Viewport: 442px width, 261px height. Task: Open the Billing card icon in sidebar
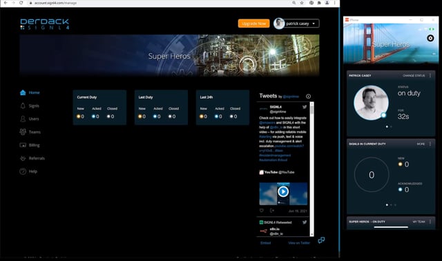pyautogui.click(x=23, y=145)
